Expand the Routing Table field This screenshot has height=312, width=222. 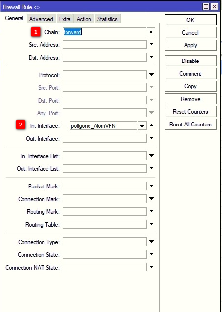(x=151, y=224)
